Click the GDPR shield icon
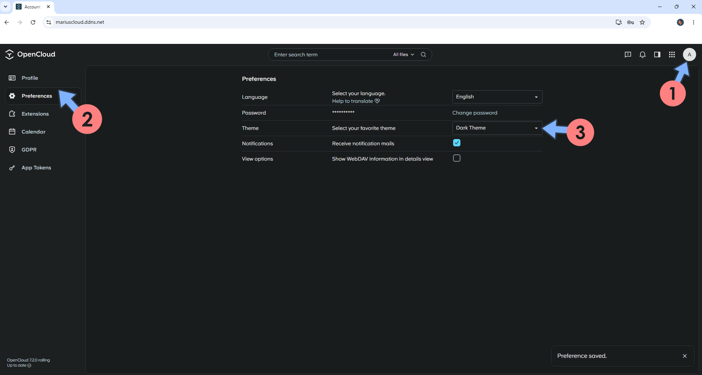 click(x=12, y=150)
